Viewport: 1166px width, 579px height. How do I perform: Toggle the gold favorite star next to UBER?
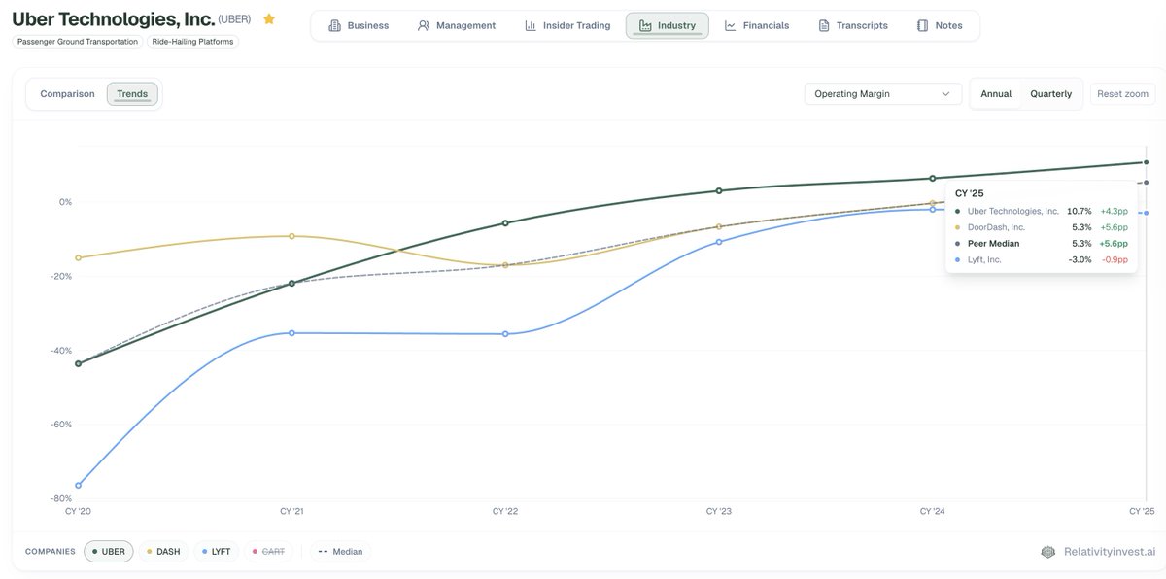(269, 18)
